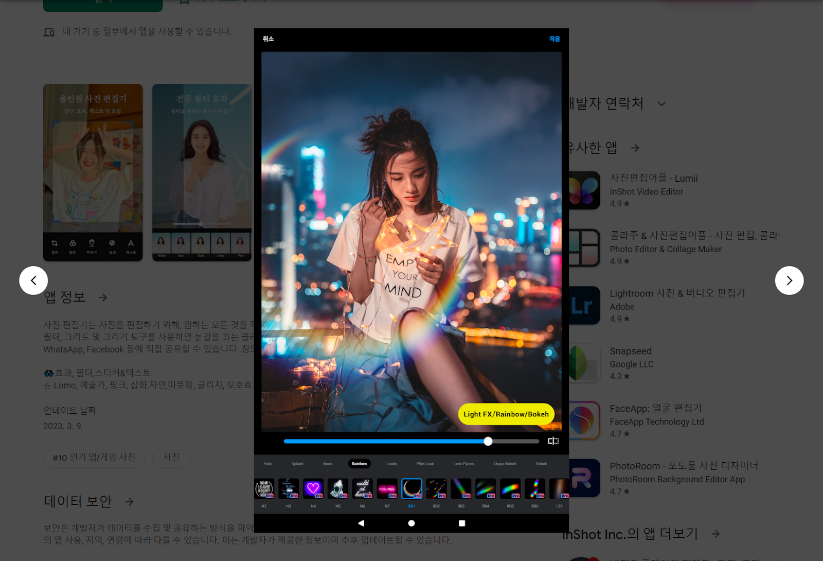Select the N3 neon effect thumbnail
Image resolution: width=823 pixels, height=561 pixels.
(289, 488)
